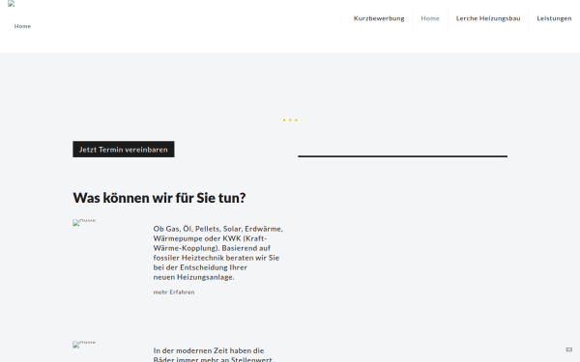Click the broken image beside Heizung text
The height and width of the screenshot is (362, 580).
[84, 222]
